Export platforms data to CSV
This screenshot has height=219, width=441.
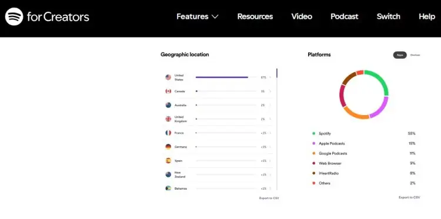[409, 198]
